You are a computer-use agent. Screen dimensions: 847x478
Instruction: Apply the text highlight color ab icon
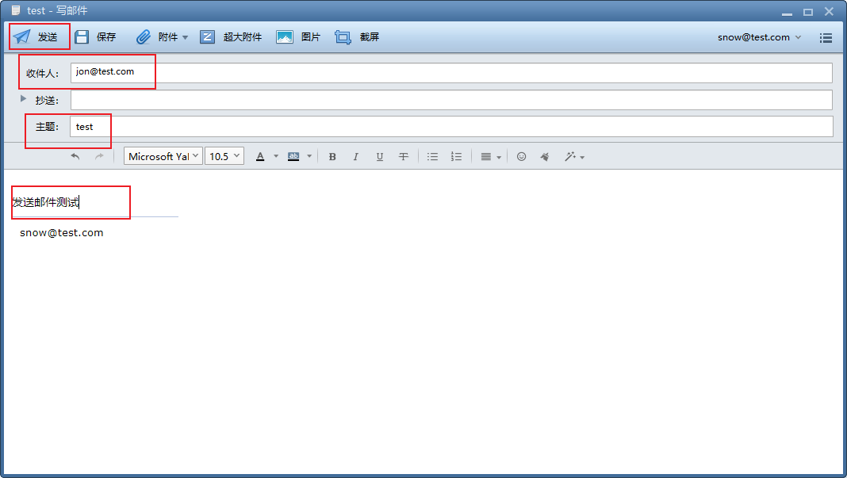click(293, 157)
